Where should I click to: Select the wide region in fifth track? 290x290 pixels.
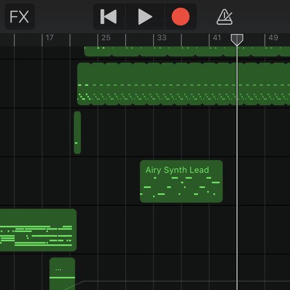pyautogui.click(x=38, y=230)
